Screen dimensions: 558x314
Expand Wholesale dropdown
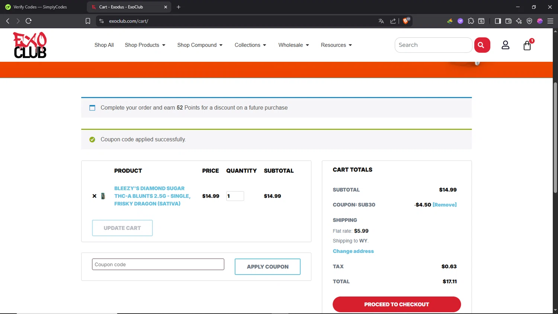coord(294,45)
